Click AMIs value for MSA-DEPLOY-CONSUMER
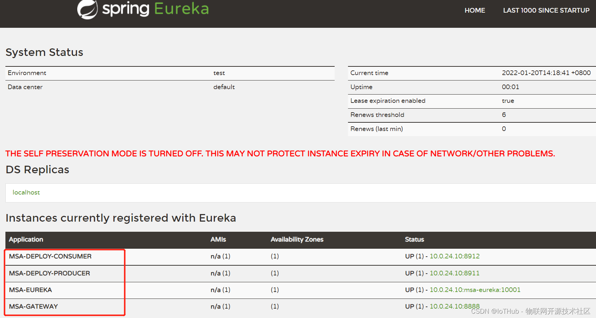 221,256
